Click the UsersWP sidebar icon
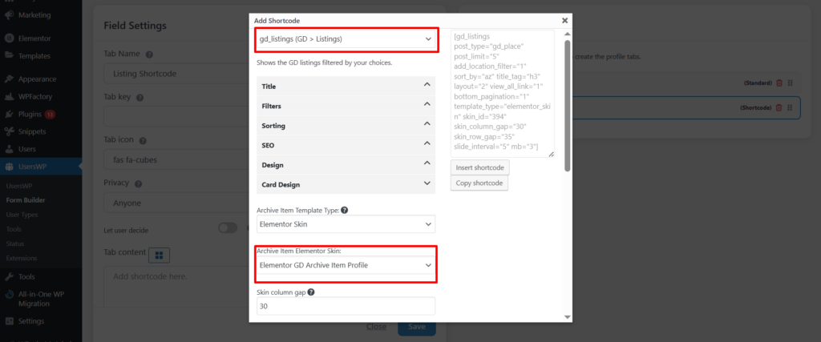The image size is (821, 342). tap(9, 167)
